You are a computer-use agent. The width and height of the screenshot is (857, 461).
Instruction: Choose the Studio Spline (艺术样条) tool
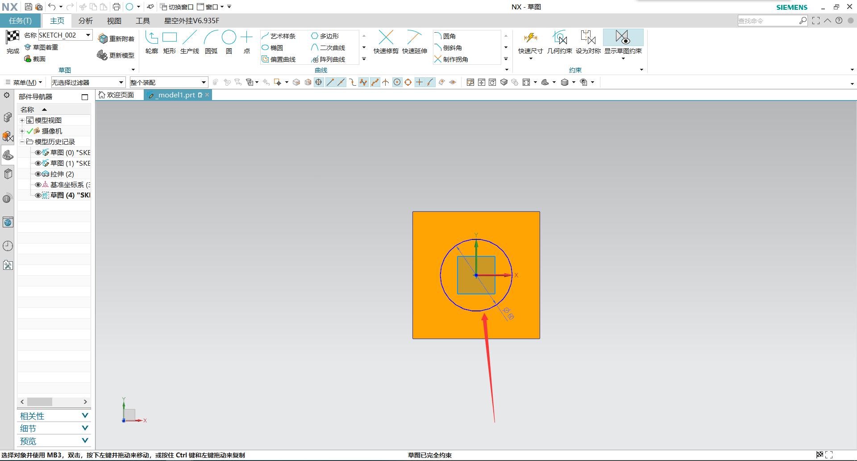pyautogui.click(x=279, y=36)
